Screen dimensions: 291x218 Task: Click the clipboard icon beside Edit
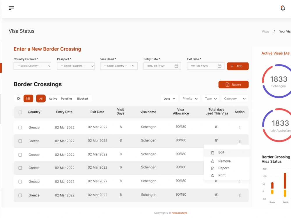[x=213, y=153]
